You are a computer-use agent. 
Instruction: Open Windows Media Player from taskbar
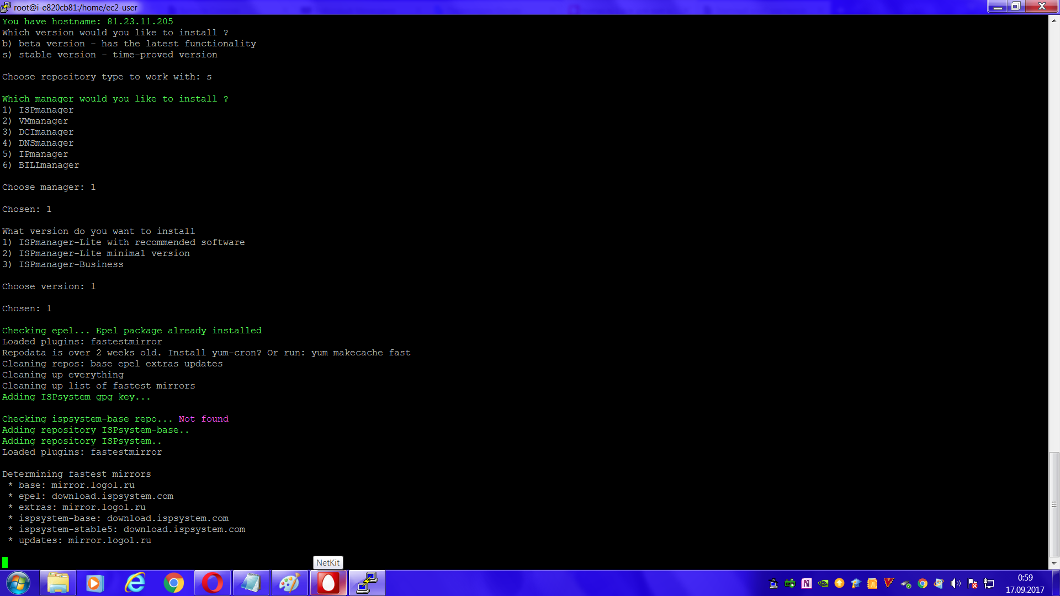95,583
